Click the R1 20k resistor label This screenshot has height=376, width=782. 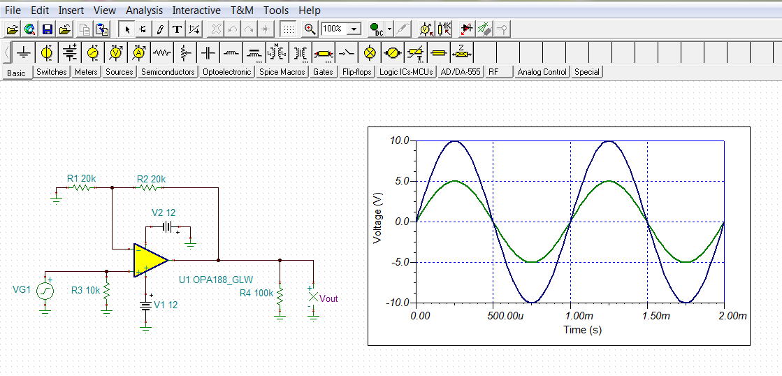pyautogui.click(x=80, y=178)
